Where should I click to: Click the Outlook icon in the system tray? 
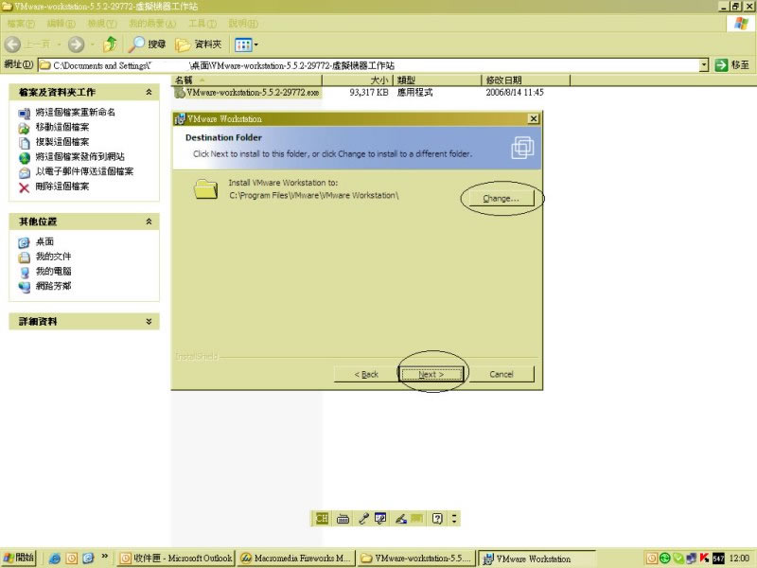652,559
